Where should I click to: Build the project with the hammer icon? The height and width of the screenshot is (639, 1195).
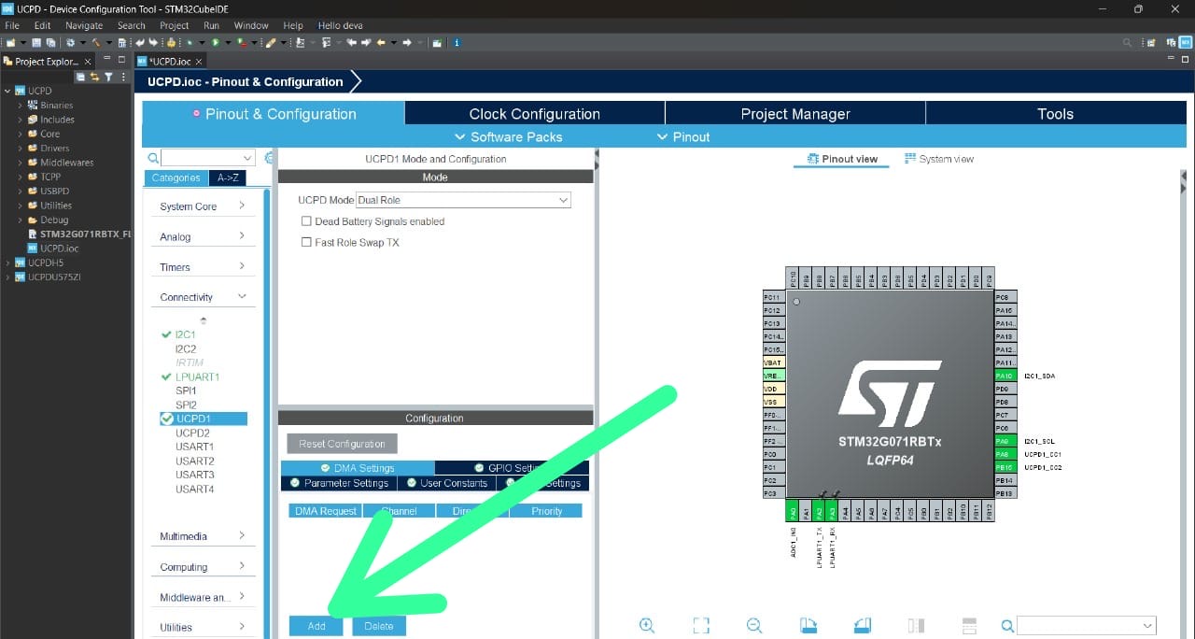click(97, 42)
